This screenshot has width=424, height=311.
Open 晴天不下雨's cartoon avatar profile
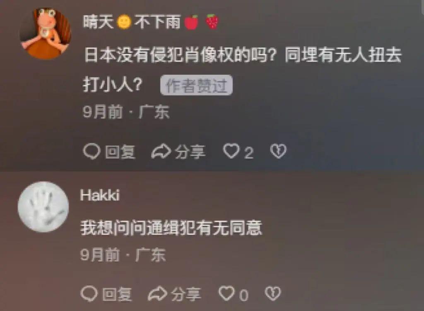click(x=45, y=33)
